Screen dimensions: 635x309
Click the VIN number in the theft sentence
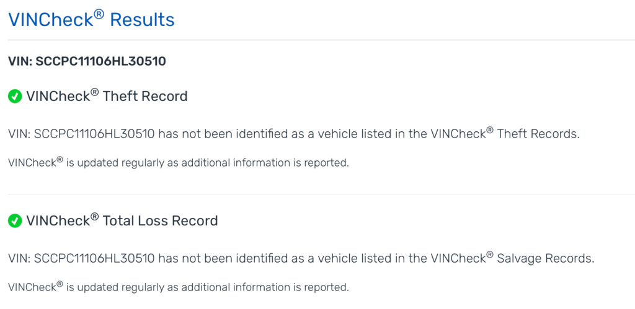click(94, 134)
